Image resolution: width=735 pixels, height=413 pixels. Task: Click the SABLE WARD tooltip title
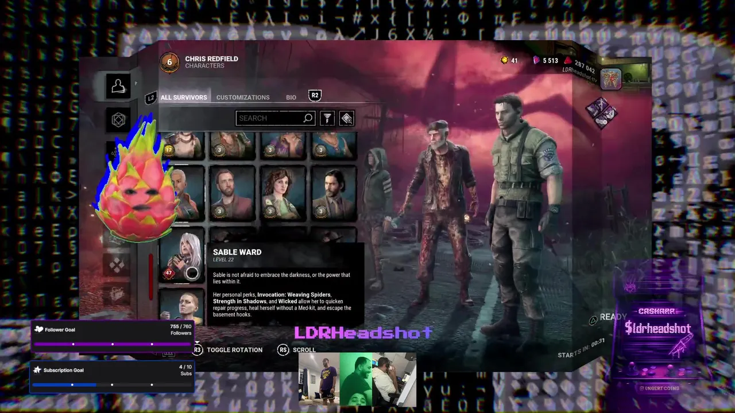[x=237, y=252]
